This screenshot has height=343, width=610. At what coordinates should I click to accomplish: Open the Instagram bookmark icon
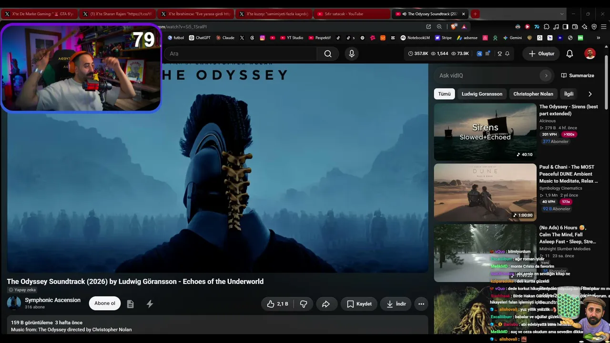(x=262, y=38)
